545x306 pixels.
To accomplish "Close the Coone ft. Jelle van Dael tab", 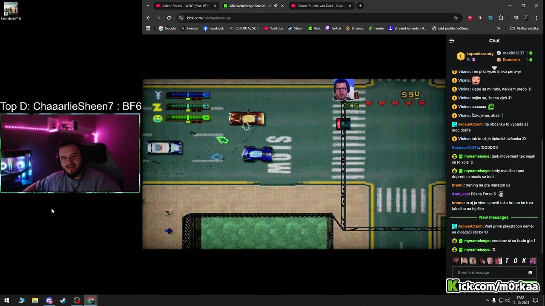I will pos(350,6).
